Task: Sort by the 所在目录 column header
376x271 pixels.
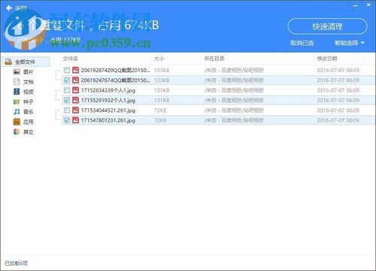Action: tap(214, 59)
